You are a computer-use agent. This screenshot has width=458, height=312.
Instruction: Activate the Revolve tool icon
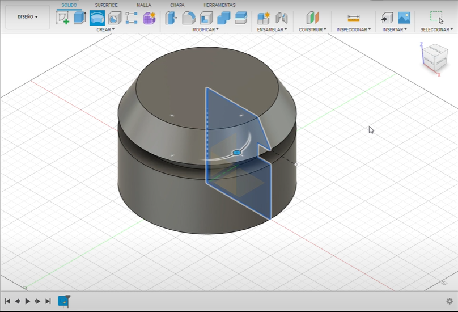tap(97, 18)
